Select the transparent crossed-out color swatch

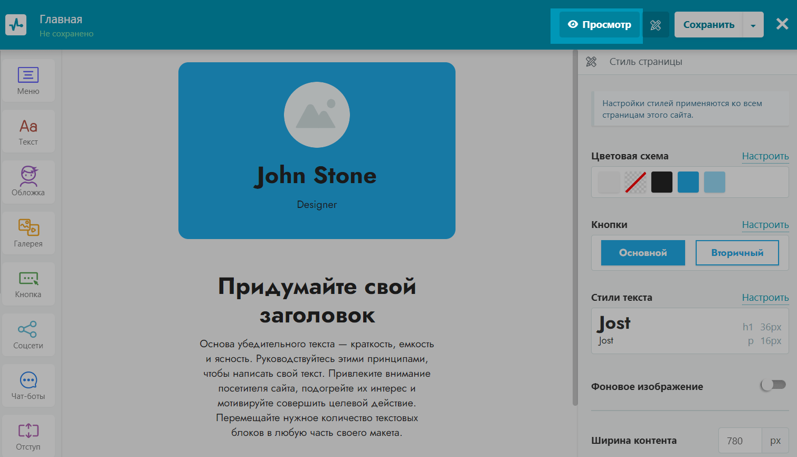click(635, 182)
